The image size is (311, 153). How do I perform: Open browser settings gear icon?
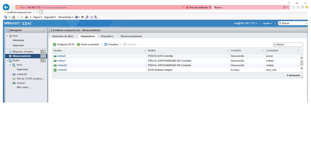point(302,7)
